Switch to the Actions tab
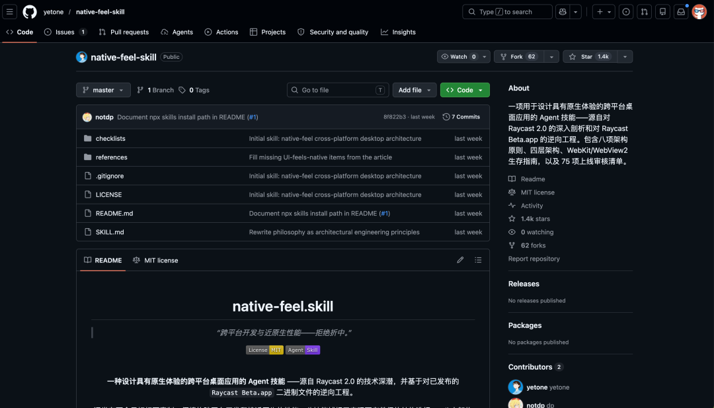Image resolution: width=714 pixels, height=408 pixels. [x=221, y=32]
